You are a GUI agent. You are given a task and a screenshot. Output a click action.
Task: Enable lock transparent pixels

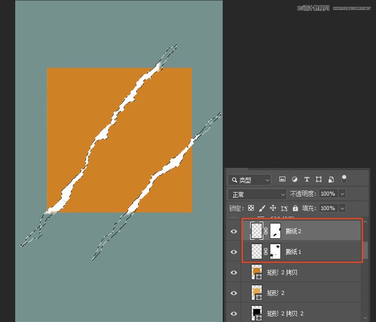[251, 208]
